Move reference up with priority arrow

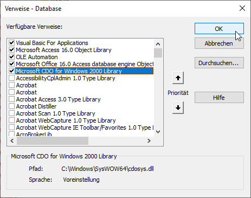178,78
